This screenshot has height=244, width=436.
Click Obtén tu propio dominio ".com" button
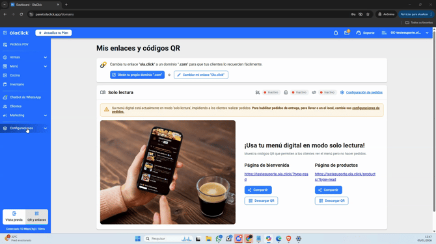(x=137, y=75)
